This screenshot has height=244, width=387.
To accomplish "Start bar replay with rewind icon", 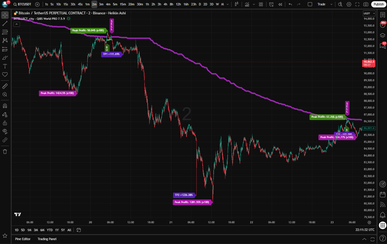I will pyautogui.click(x=280, y=4).
